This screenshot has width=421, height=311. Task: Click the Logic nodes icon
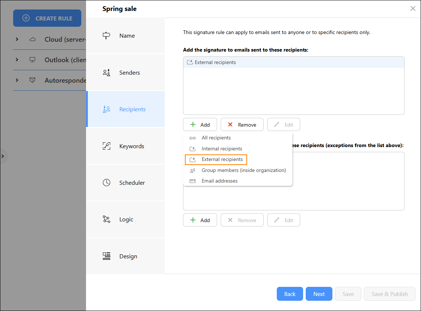[106, 219]
